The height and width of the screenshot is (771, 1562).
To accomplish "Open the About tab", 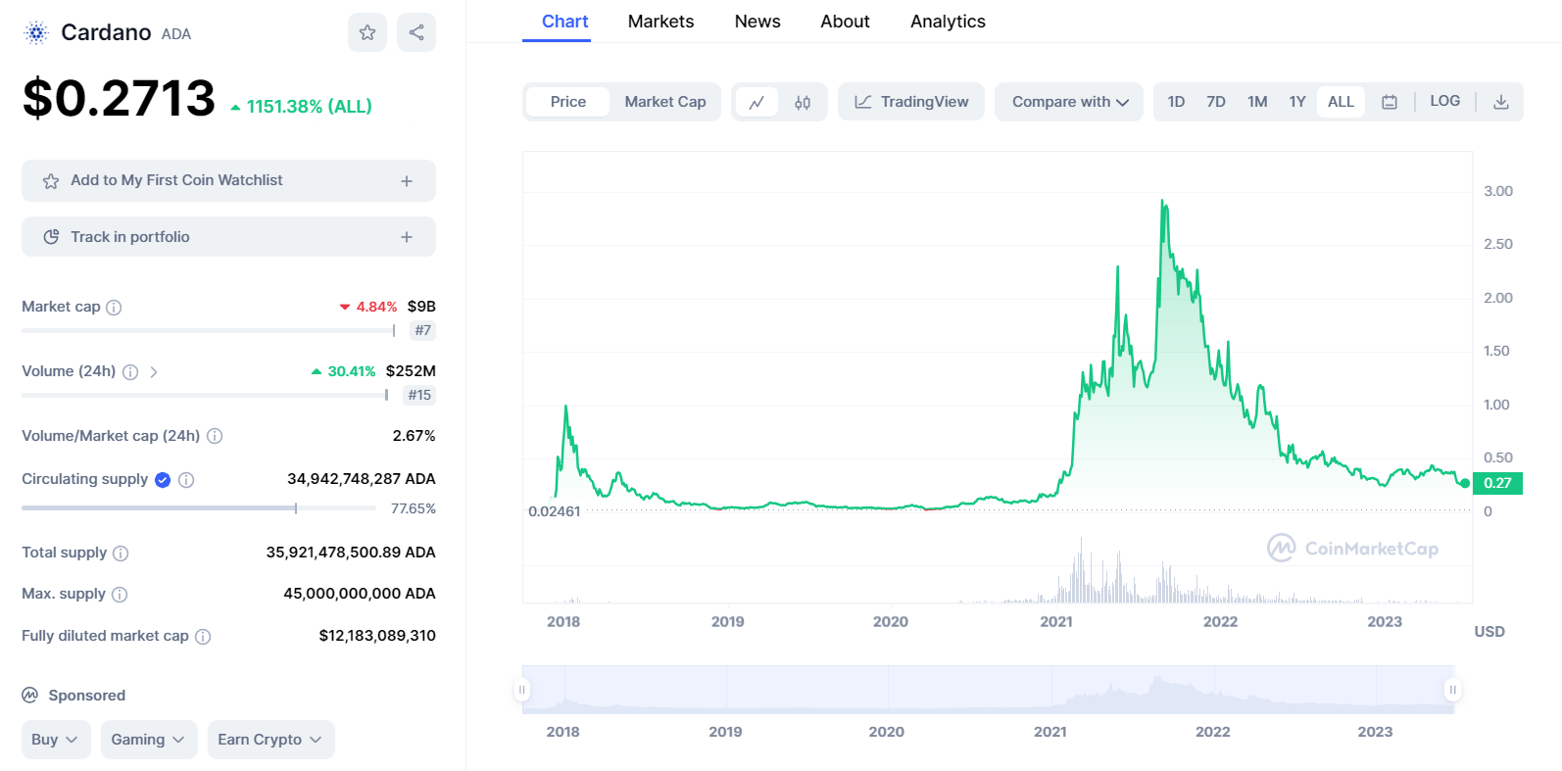I will [845, 22].
